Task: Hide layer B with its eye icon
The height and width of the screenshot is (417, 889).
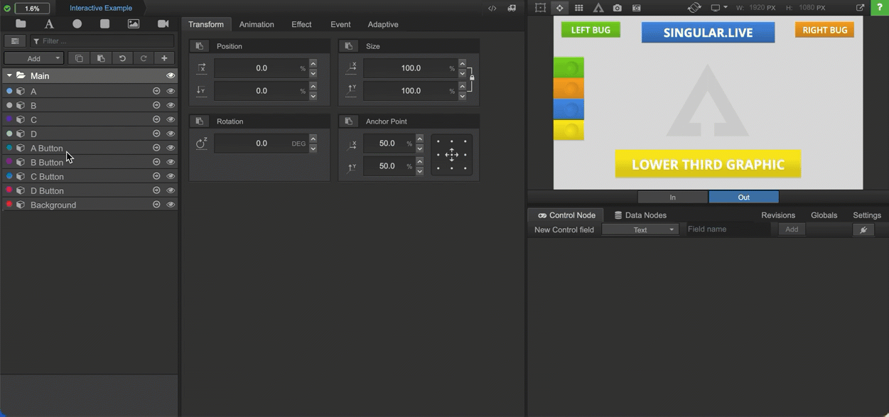Action: (171, 105)
